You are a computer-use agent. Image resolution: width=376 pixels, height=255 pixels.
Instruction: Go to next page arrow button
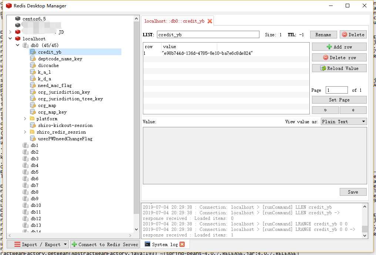click(x=353, y=110)
